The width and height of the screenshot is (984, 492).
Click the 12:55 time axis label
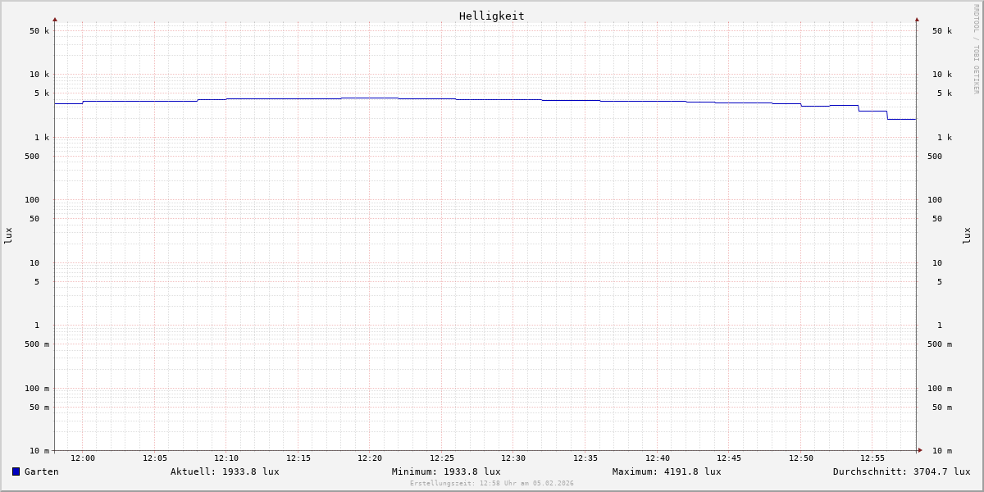click(872, 458)
